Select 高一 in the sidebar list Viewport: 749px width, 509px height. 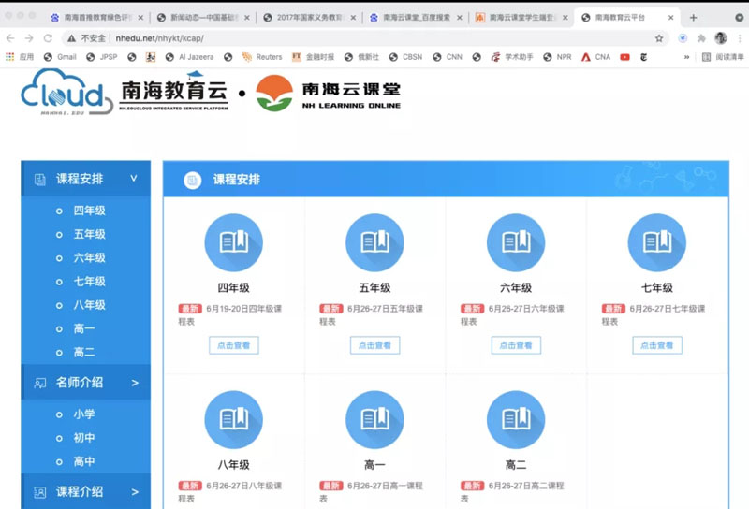click(x=84, y=328)
